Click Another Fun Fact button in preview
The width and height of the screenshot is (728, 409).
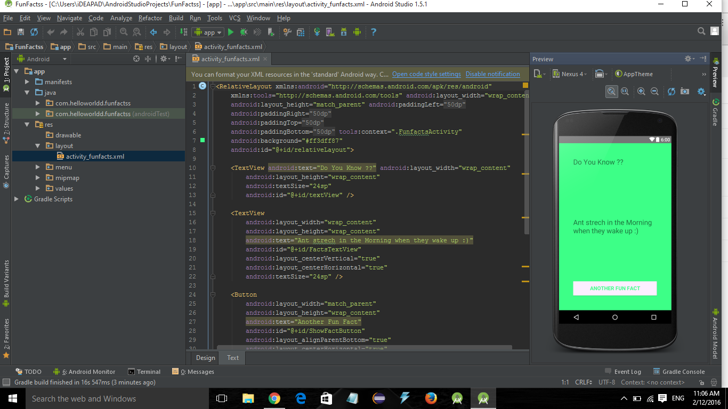click(615, 288)
